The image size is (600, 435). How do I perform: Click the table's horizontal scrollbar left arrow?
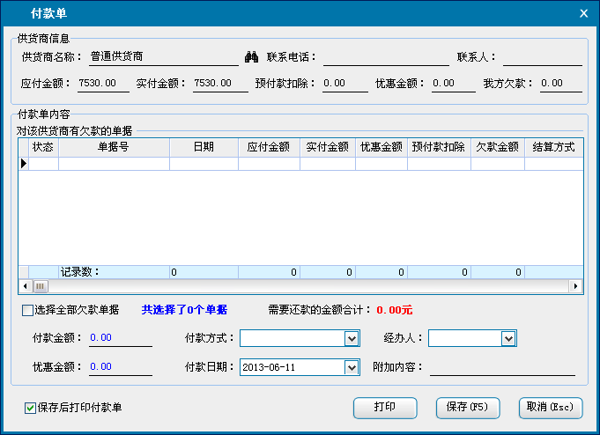(26, 286)
